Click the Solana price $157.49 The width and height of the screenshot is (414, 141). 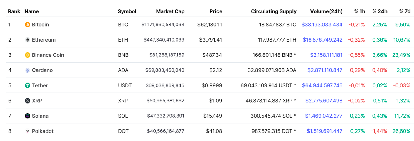coord(212,116)
